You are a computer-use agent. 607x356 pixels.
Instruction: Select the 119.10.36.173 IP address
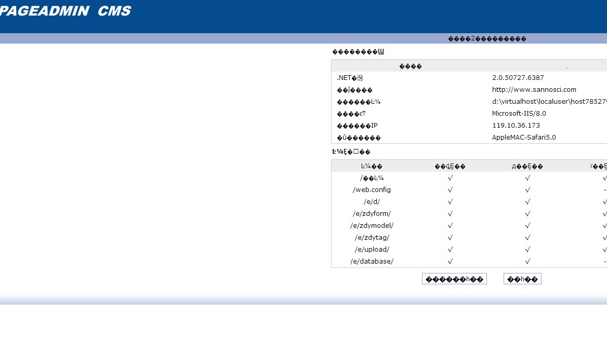click(x=516, y=126)
